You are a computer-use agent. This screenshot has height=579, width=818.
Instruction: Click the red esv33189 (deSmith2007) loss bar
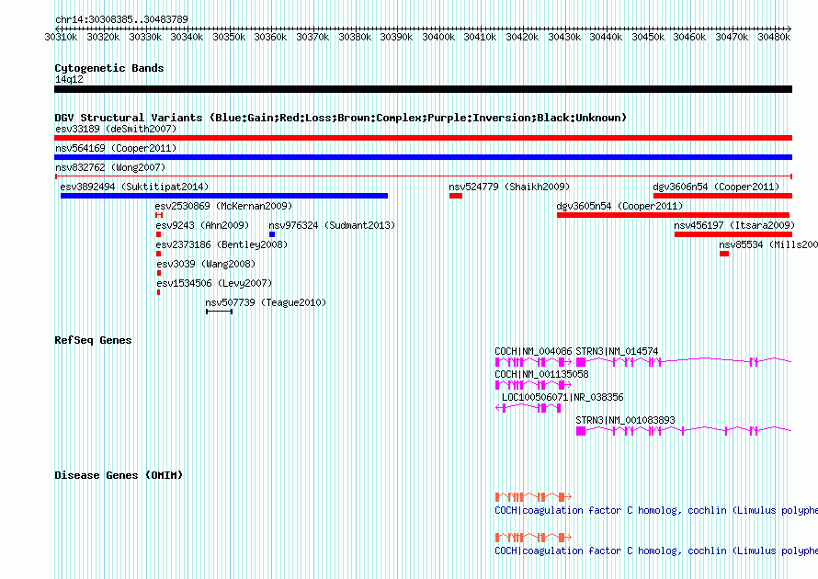423,138
